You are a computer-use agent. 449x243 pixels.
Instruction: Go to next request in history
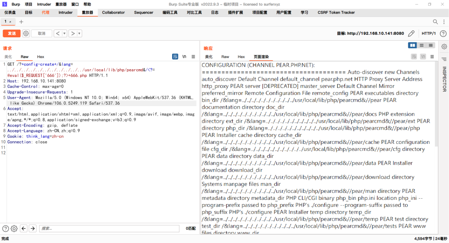73,34
